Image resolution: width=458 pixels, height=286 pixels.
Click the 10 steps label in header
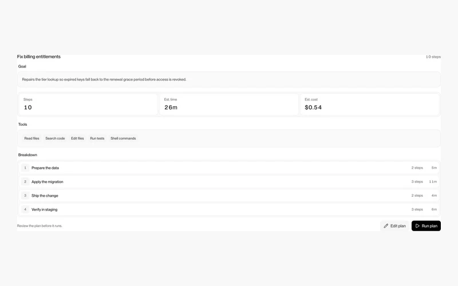pyautogui.click(x=433, y=57)
